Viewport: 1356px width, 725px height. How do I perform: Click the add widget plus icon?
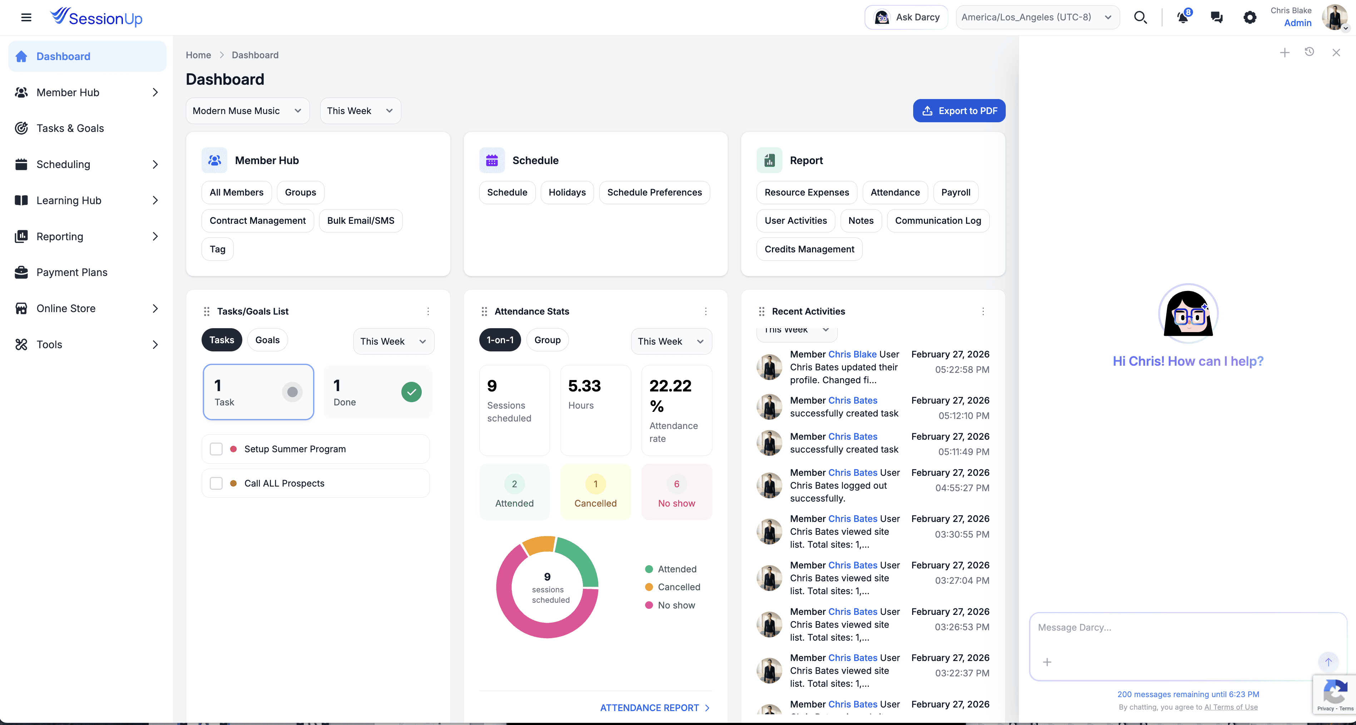tap(1285, 53)
